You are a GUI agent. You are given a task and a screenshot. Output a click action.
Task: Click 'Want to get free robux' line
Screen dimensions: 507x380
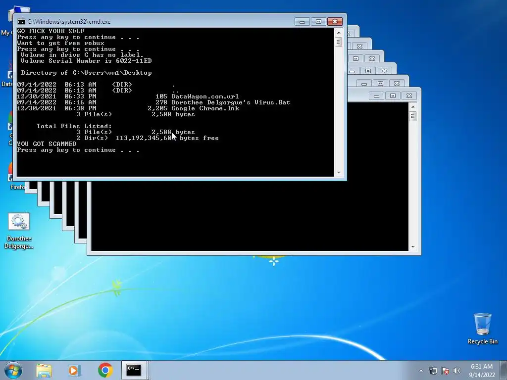[60, 43]
